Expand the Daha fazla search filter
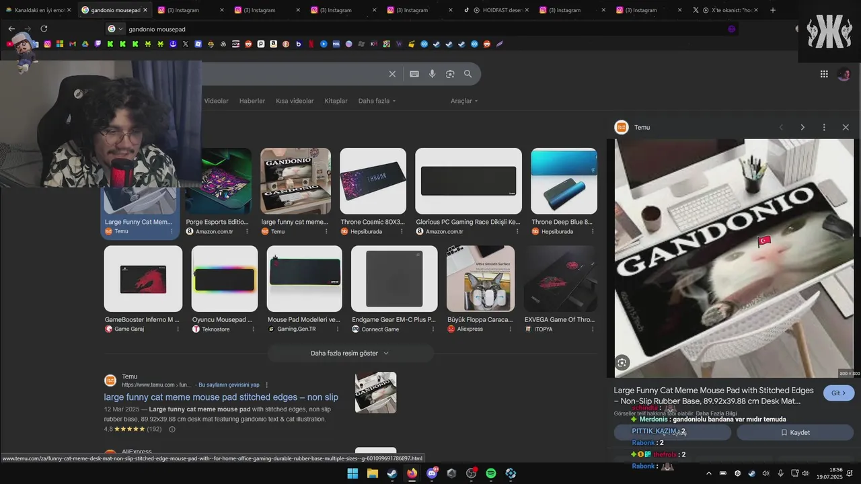 click(x=377, y=101)
